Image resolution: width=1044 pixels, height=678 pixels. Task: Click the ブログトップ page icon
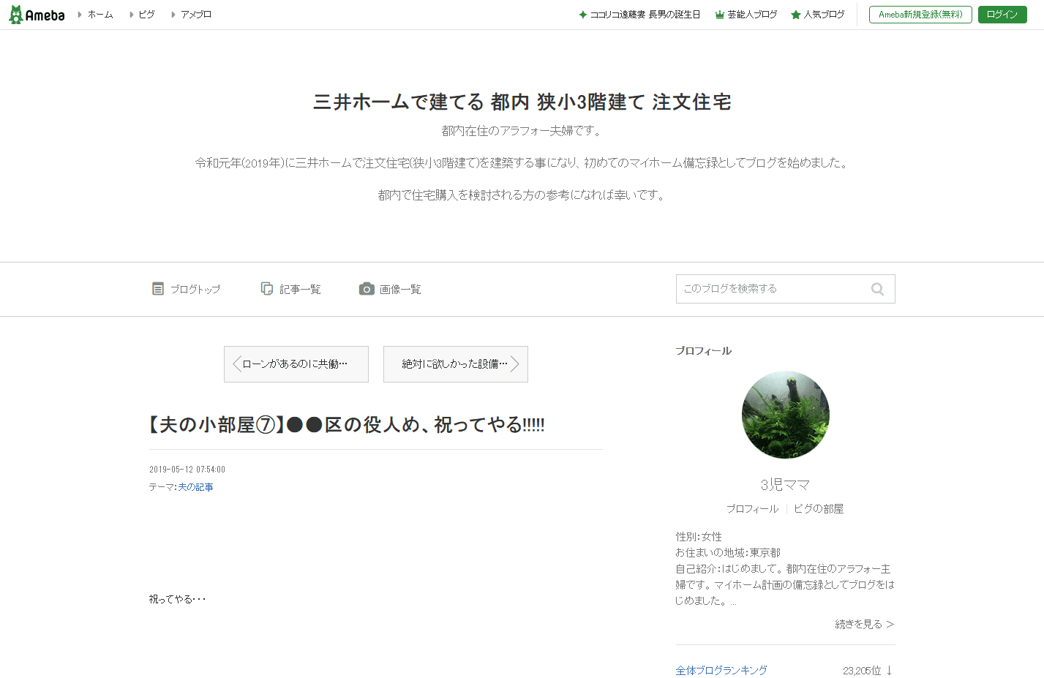(158, 289)
